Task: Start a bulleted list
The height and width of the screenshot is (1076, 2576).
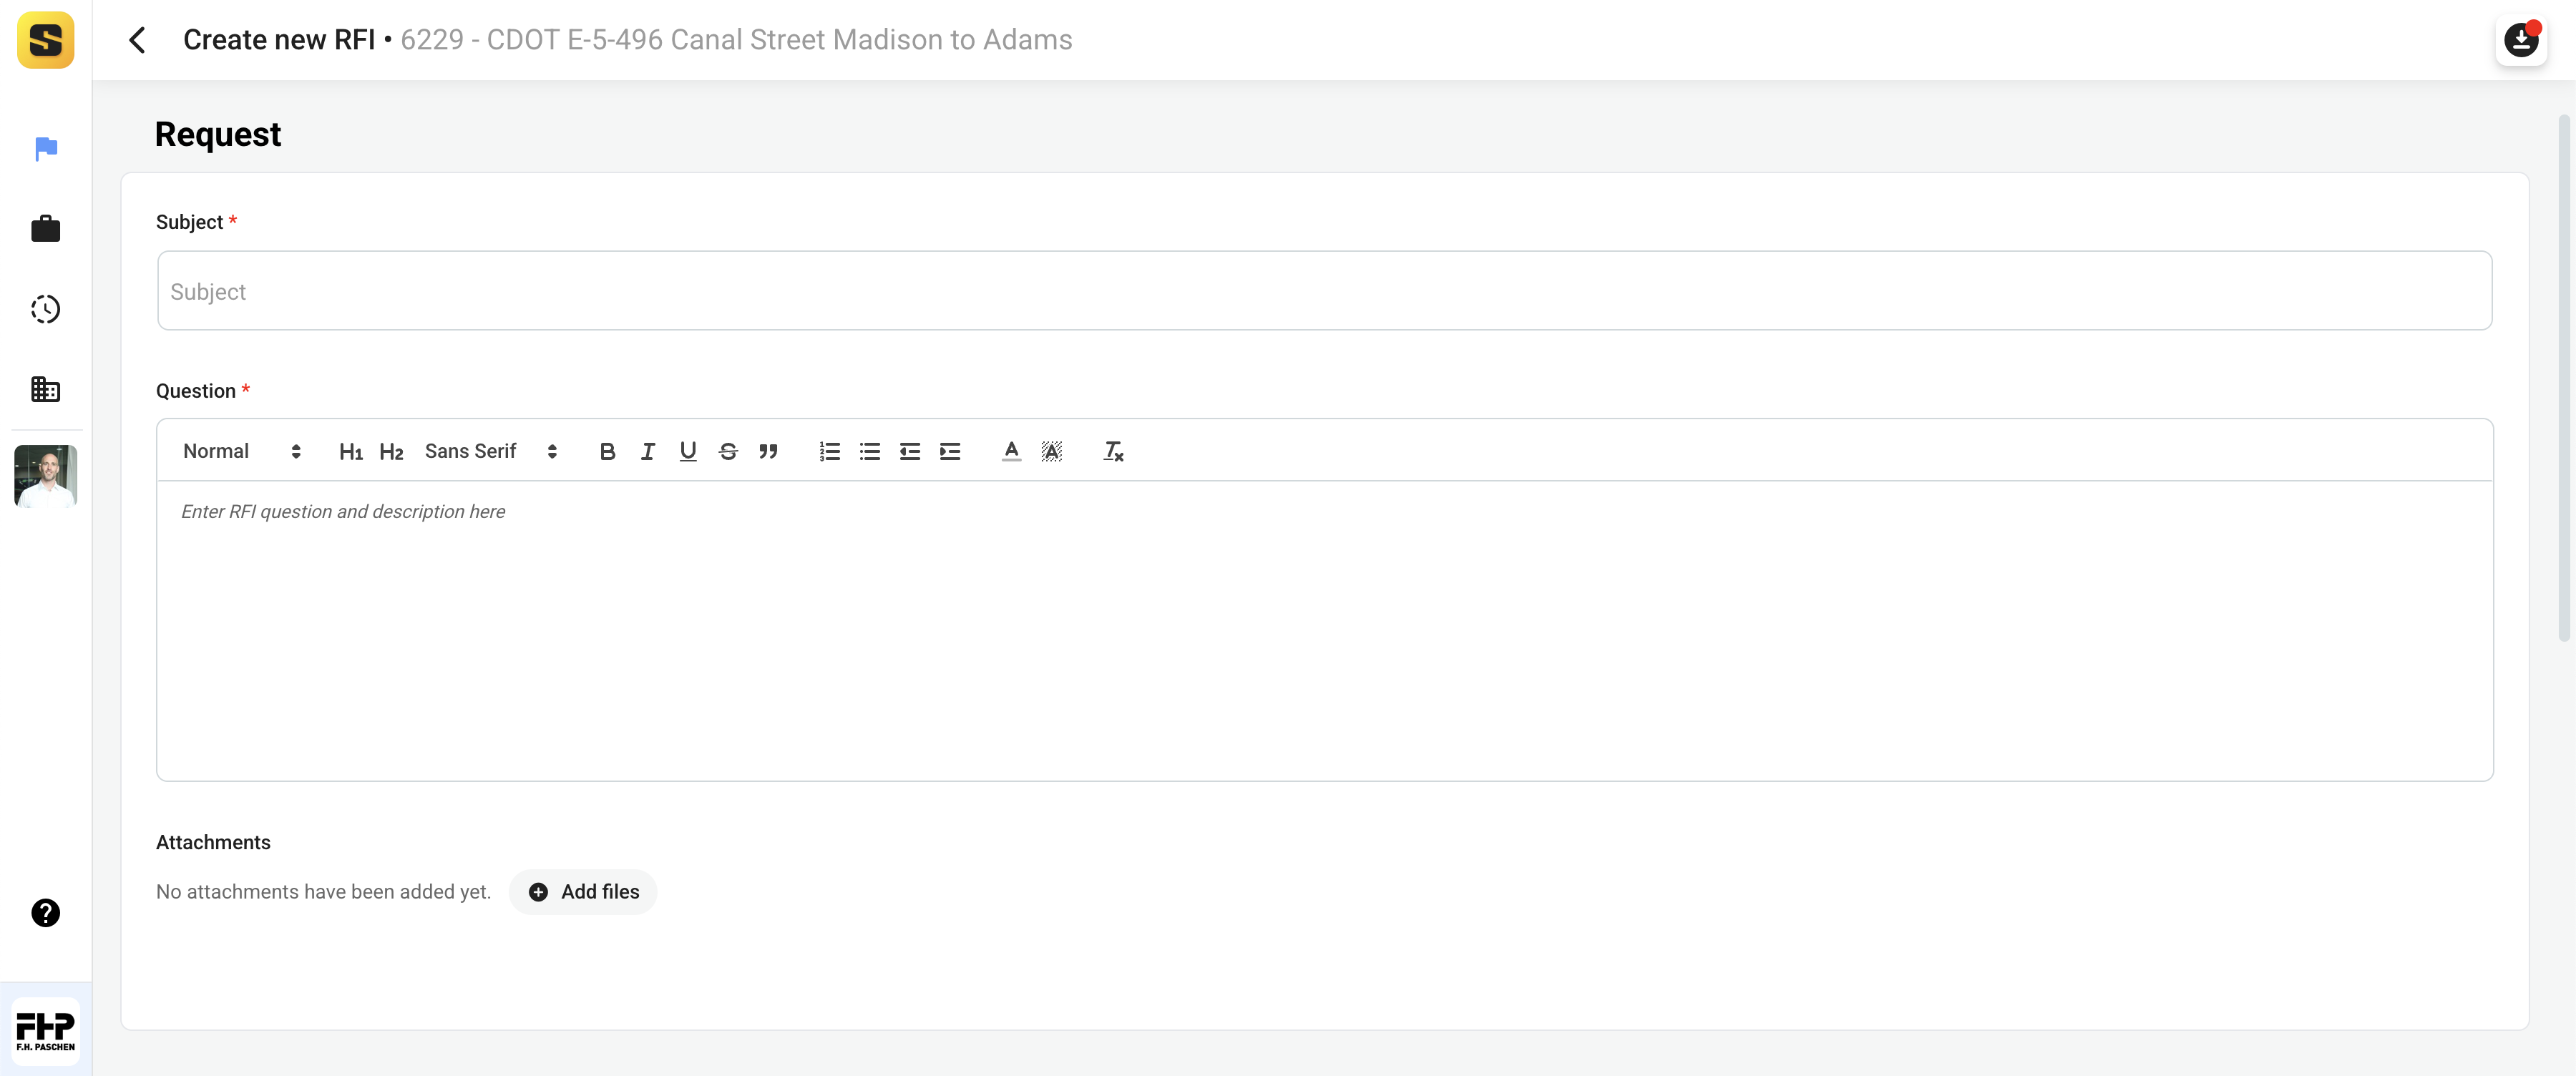Action: 869,451
